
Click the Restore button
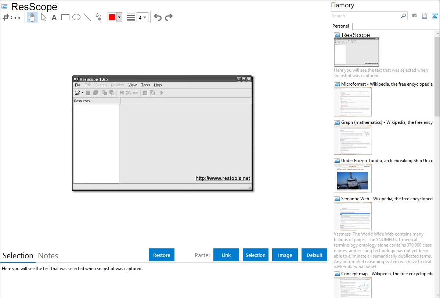[162, 255]
